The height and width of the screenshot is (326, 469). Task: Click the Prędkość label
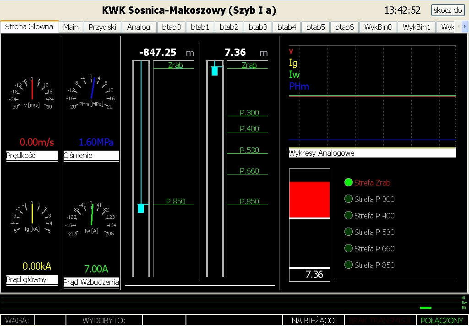click(x=32, y=155)
